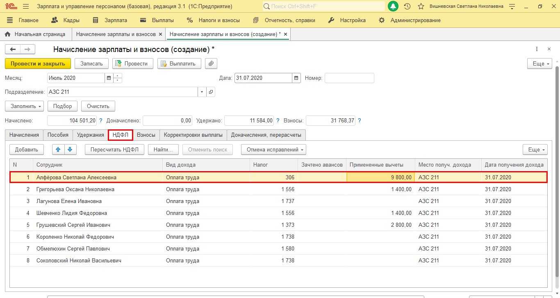Go to the home page icon tab

(7, 34)
